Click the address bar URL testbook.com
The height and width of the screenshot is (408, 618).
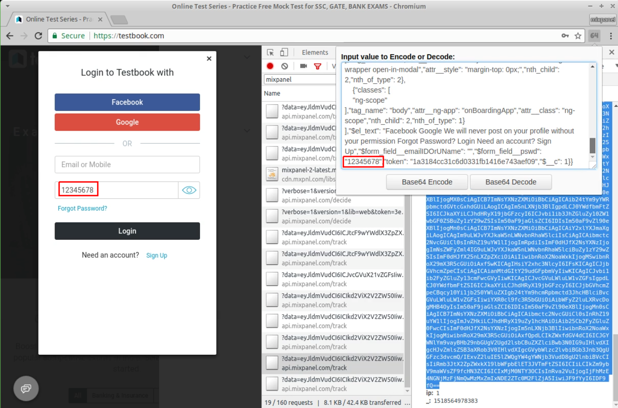129,35
